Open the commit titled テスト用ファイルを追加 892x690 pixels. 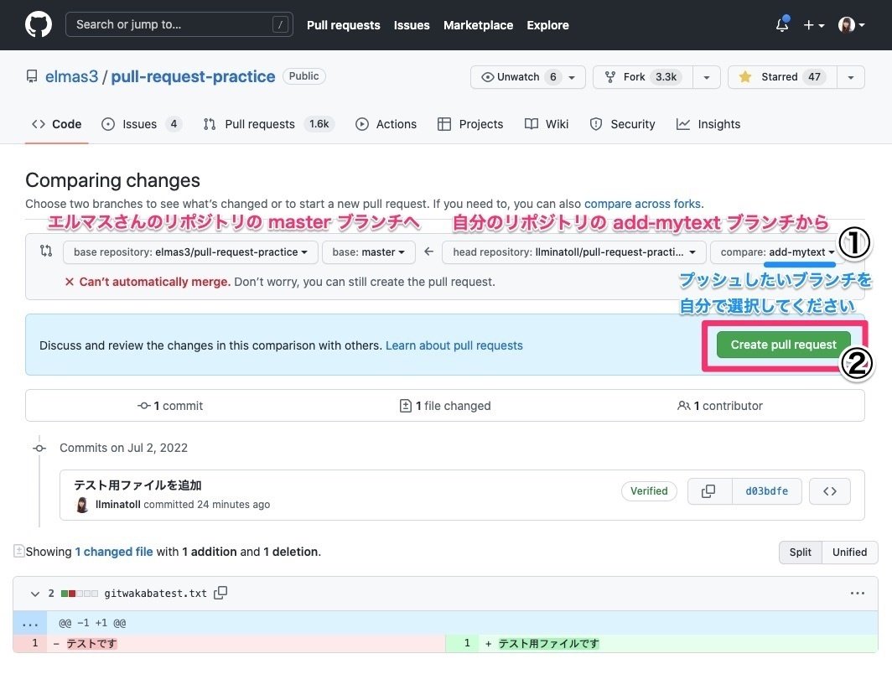pyautogui.click(x=137, y=485)
